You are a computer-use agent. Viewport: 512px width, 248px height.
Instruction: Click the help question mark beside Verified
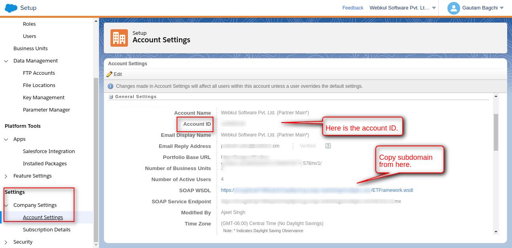click(328, 146)
